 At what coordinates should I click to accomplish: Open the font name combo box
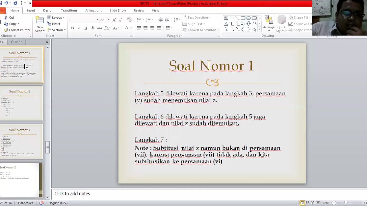[84, 20]
